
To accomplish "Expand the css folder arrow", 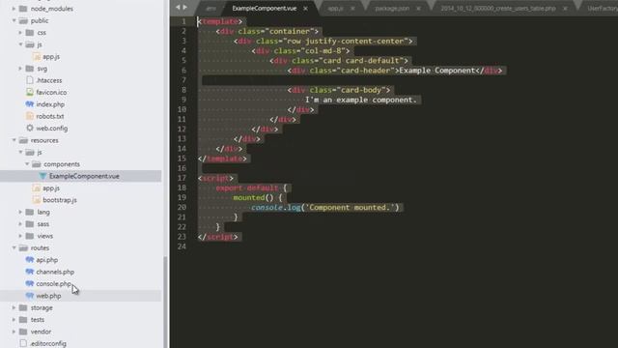I will coord(20,32).
